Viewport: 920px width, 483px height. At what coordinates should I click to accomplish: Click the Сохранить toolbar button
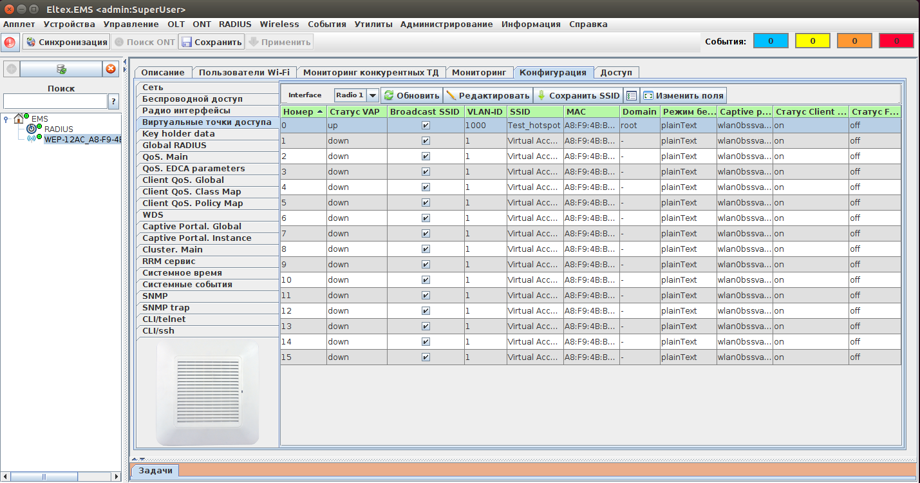tap(211, 43)
